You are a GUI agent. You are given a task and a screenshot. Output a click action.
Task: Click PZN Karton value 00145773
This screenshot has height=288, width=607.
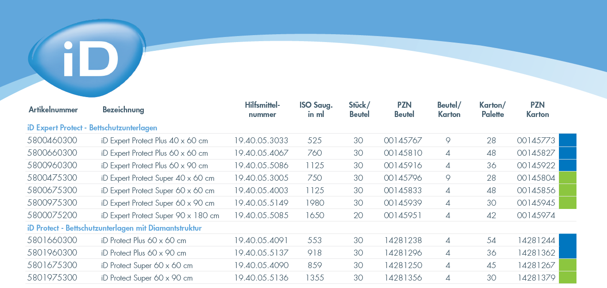coord(536,140)
